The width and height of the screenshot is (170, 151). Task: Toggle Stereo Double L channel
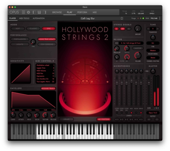(116, 29)
